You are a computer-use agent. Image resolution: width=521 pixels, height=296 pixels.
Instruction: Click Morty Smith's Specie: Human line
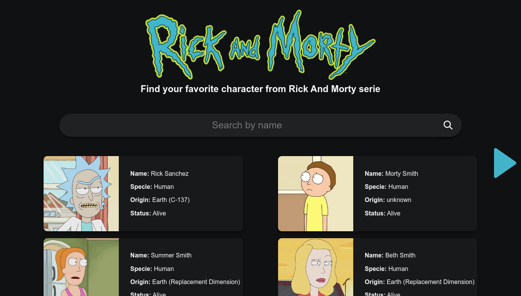(386, 187)
